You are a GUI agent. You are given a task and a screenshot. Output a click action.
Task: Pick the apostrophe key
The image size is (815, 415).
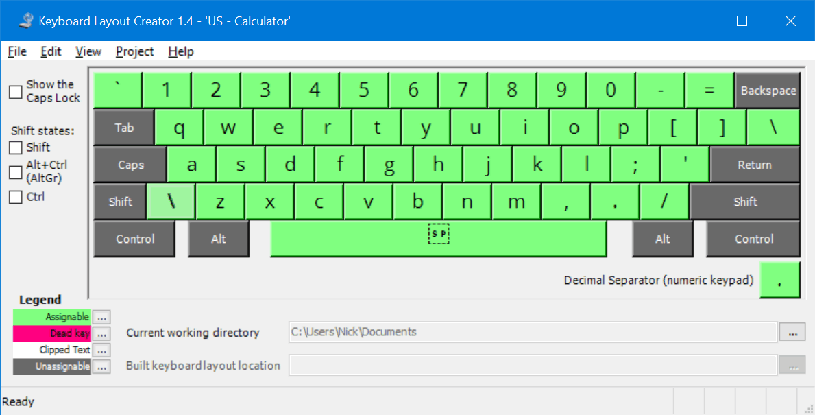coord(685,165)
